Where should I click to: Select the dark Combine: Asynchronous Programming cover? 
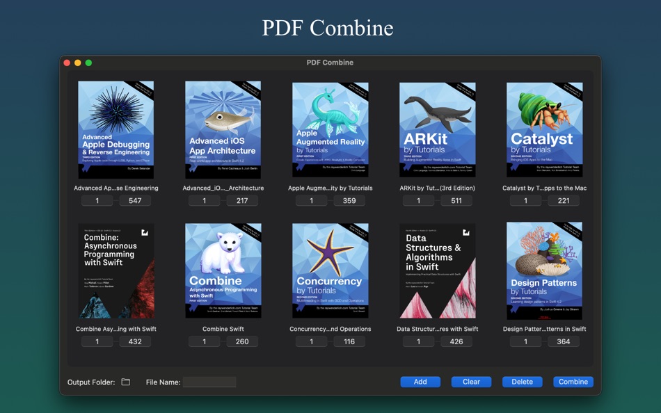116,271
